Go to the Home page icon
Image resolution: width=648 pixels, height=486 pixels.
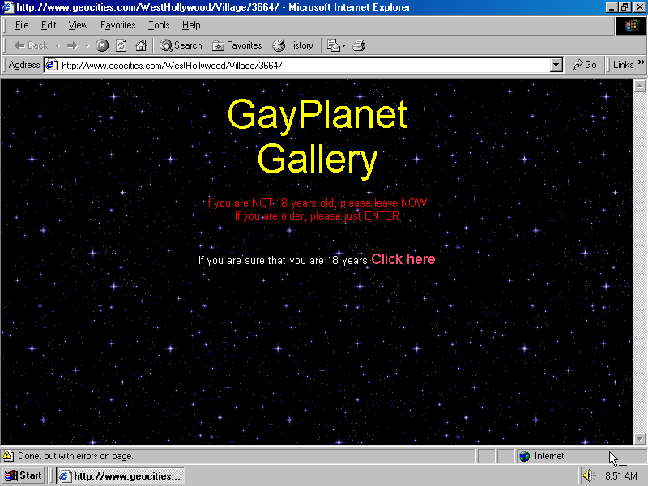(x=141, y=45)
